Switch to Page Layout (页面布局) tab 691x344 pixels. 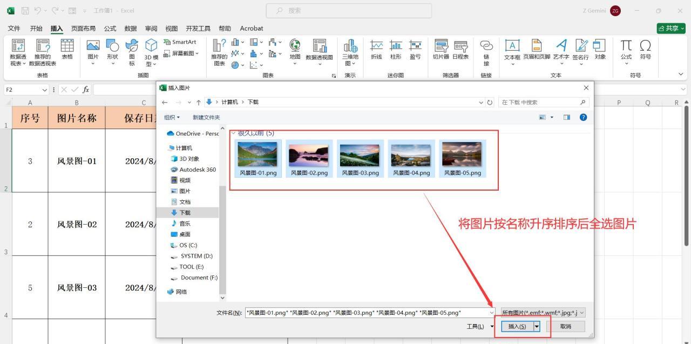83,29
